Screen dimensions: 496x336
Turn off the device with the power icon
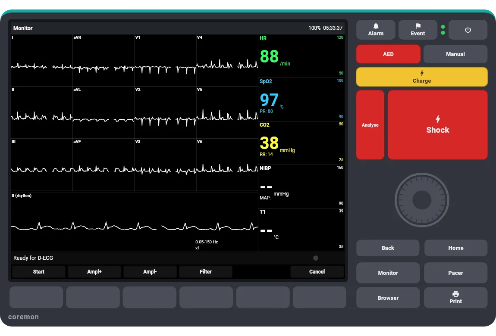point(468,30)
